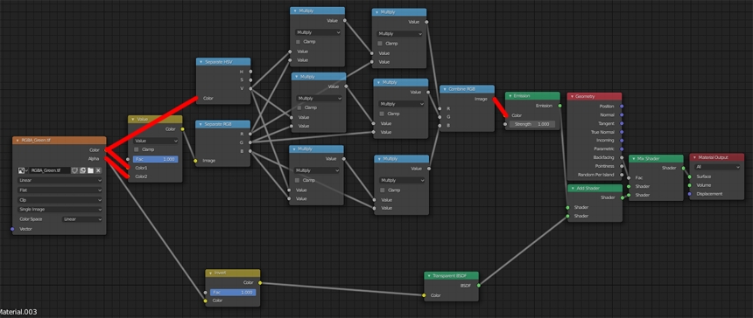This screenshot has height=318, width=753.
Task: Click the new image copy icon
Action: click(x=82, y=170)
